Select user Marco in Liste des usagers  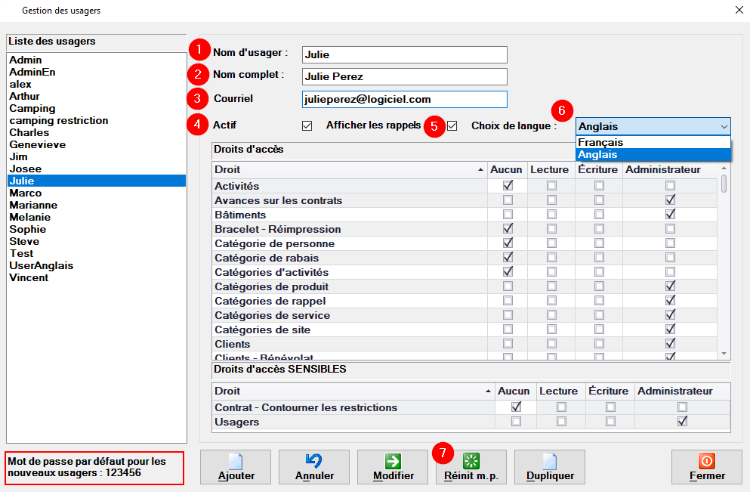26,193
